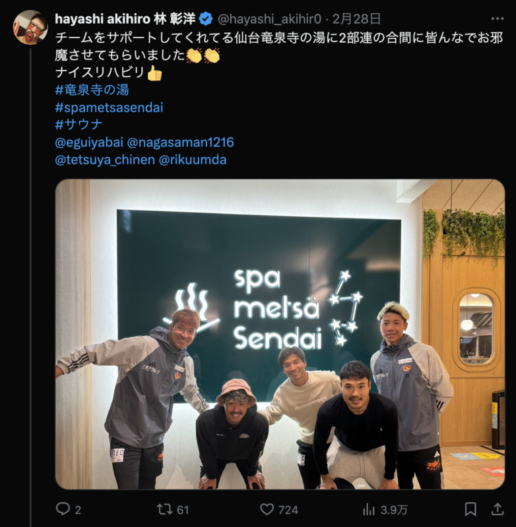Visit the @nagasaman1216 profile mention

click(180, 142)
